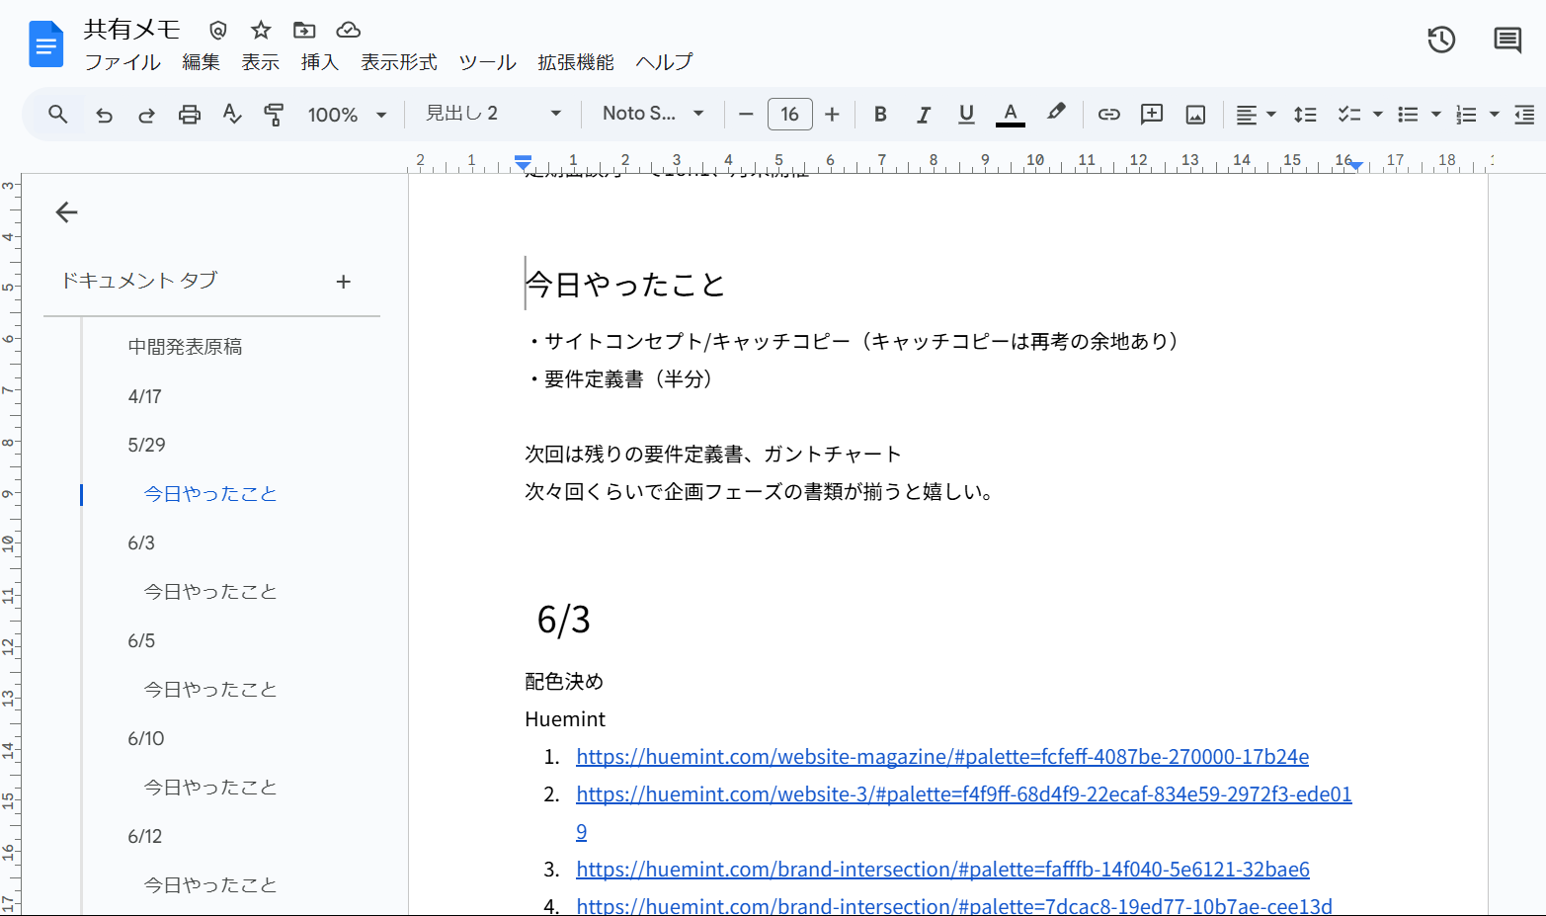Click the move-to-folder icon
This screenshot has height=916, width=1546.
pos(304,30)
